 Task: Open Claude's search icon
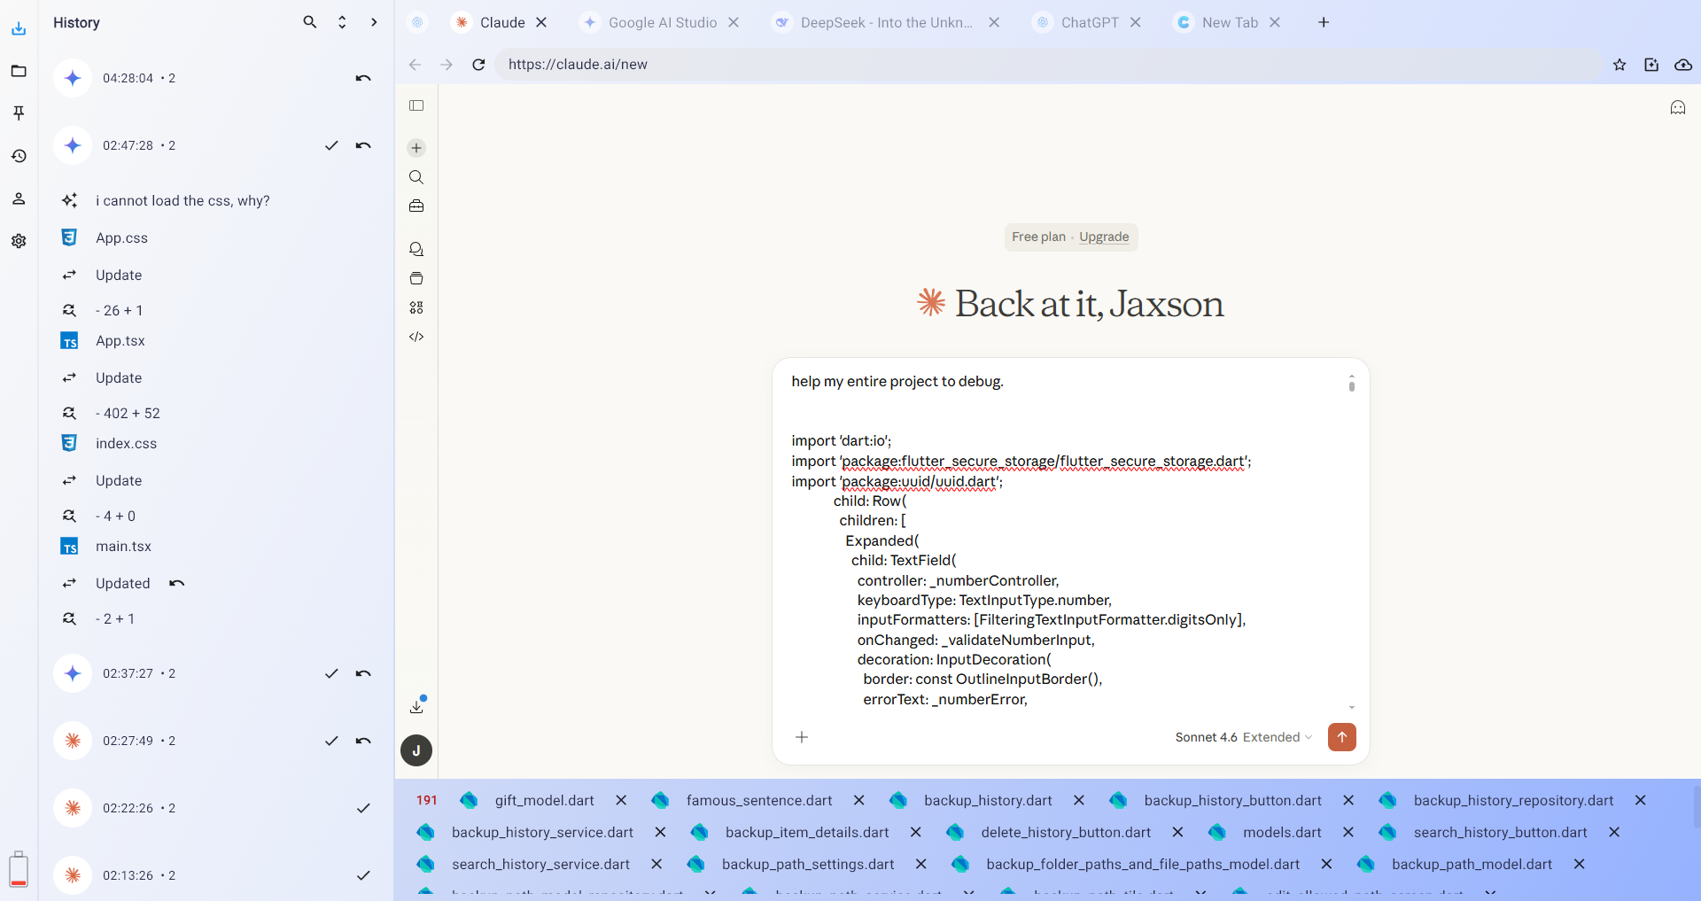pyautogui.click(x=416, y=177)
